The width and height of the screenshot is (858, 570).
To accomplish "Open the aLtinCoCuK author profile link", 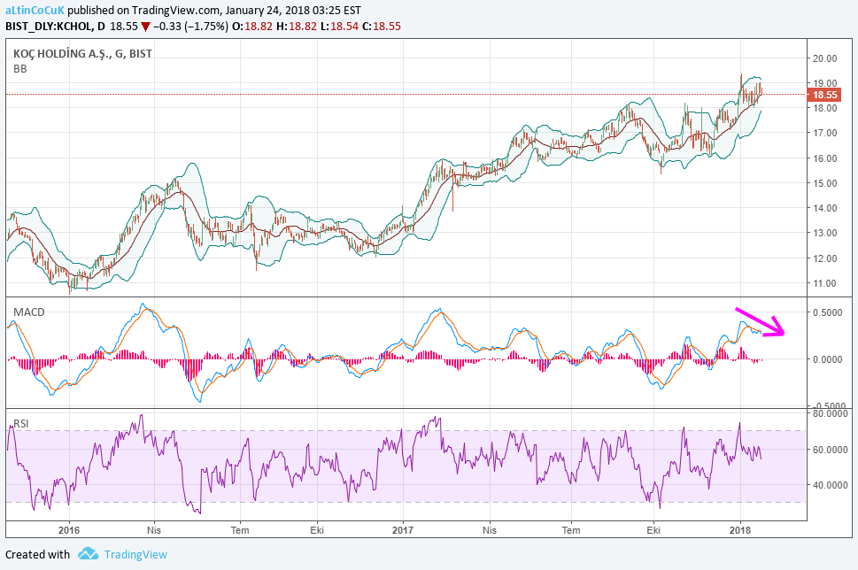I will [35, 10].
